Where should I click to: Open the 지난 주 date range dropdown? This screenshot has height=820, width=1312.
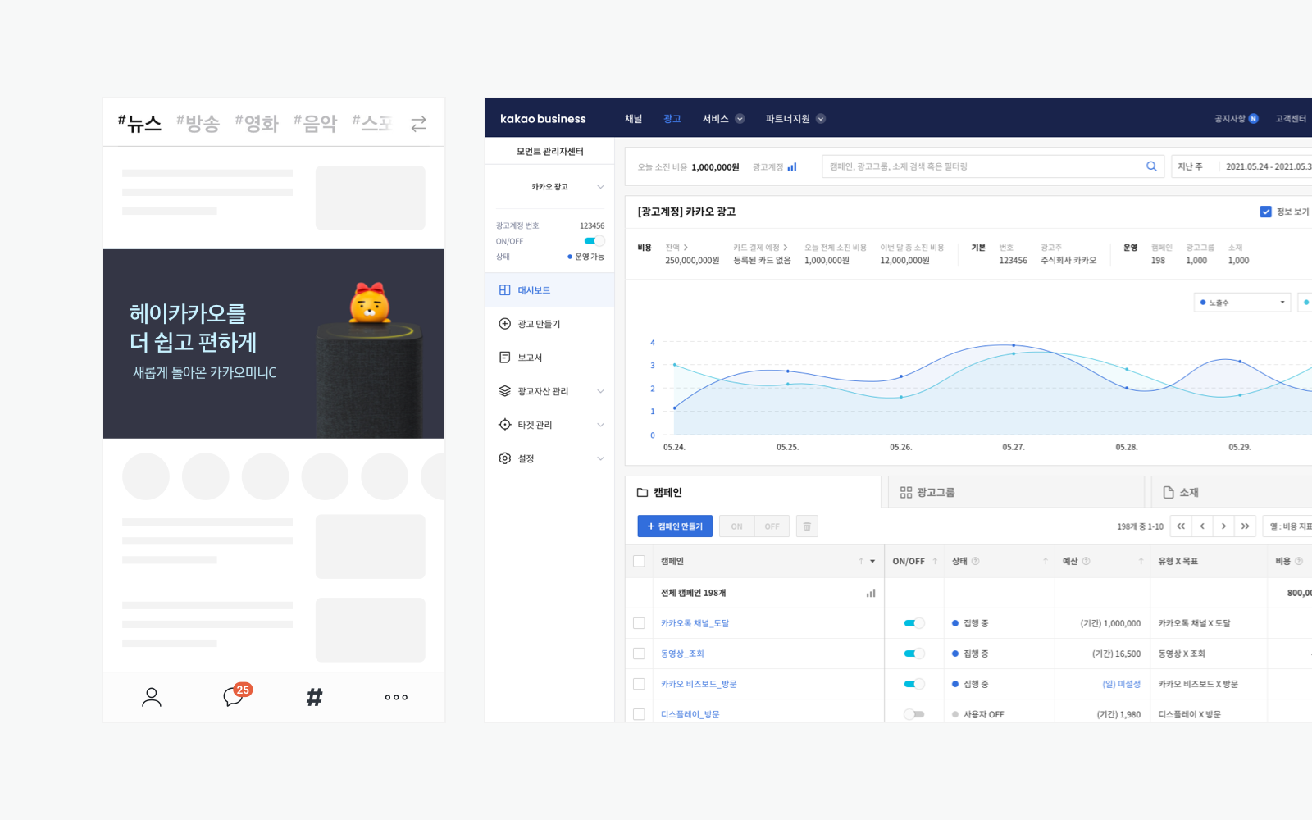click(1194, 166)
